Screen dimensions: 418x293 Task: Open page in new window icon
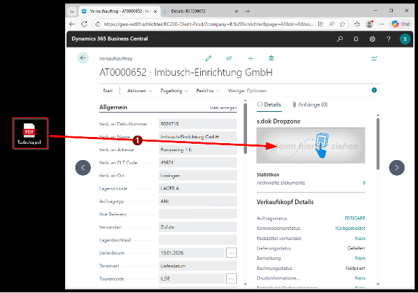tap(375, 58)
